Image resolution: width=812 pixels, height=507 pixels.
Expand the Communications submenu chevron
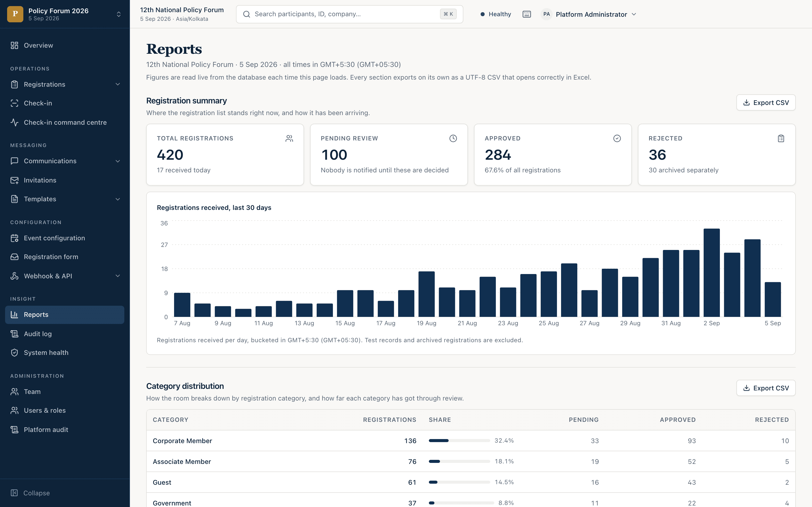pos(118,161)
